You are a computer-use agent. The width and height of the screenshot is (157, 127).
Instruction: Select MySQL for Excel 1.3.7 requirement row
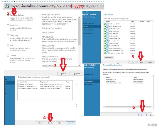pyautogui.click(x=45, y=84)
